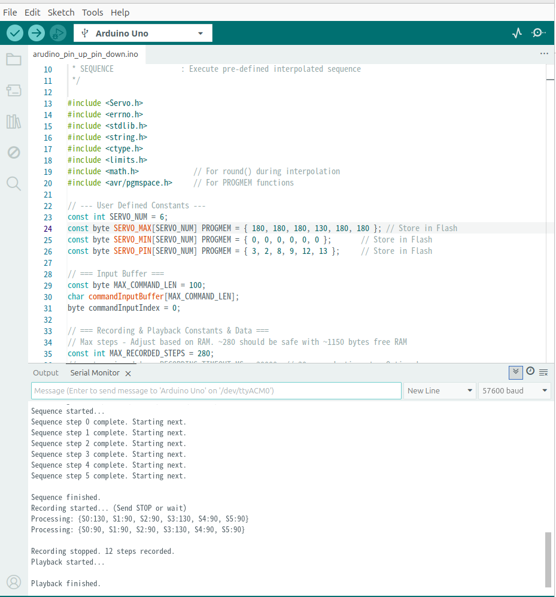Open the Serial Monitor magnifier icon in toolbar
The width and height of the screenshot is (556, 597).
coord(539,33)
